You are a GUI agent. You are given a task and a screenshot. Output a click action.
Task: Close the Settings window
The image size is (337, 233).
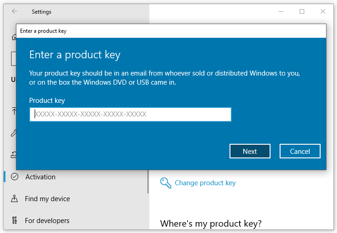pyautogui.click(x=322, y=11)
